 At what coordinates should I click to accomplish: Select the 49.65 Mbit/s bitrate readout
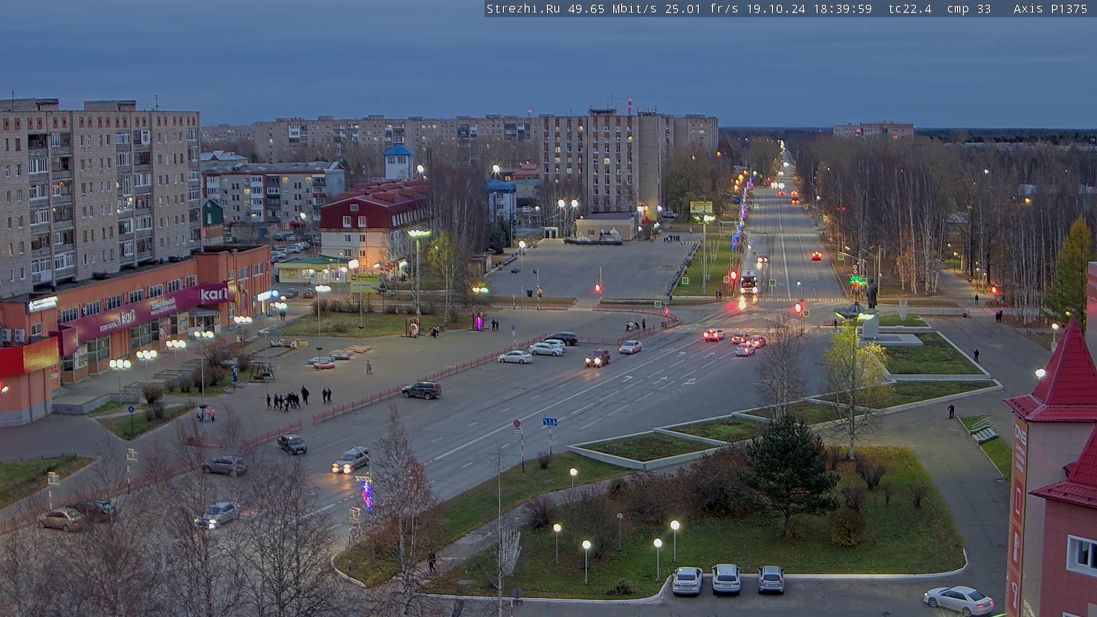point(612,9)
